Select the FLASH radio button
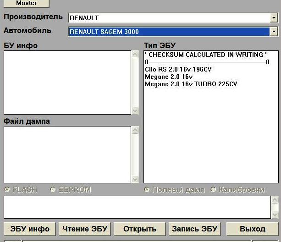 (7, 190)
